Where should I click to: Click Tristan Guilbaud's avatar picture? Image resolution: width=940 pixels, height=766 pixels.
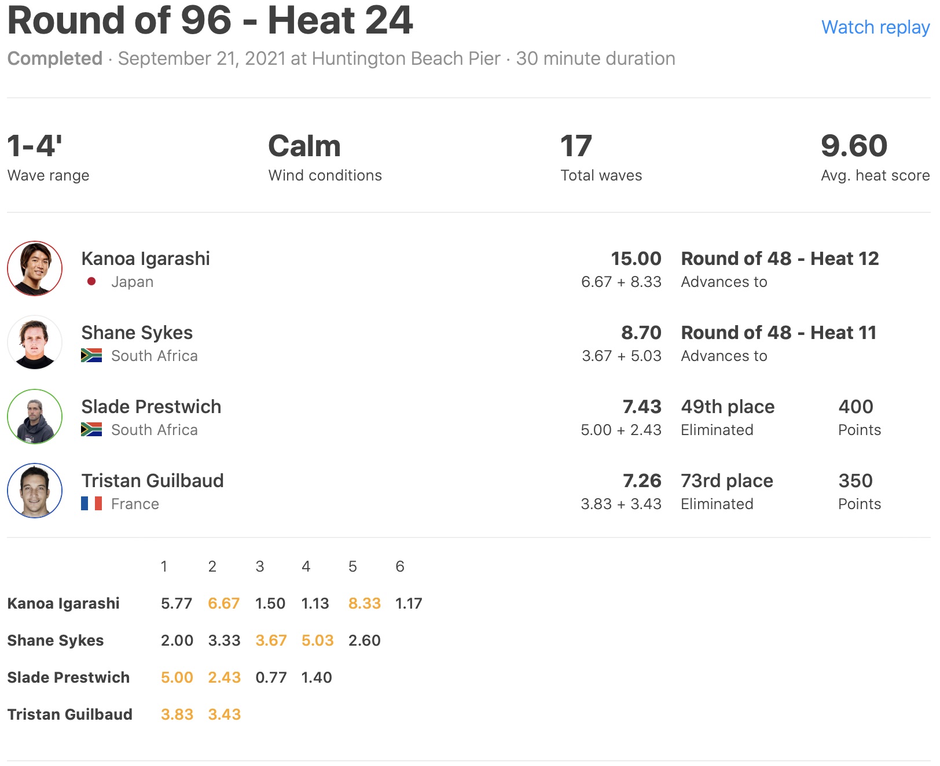click(35, 491)
